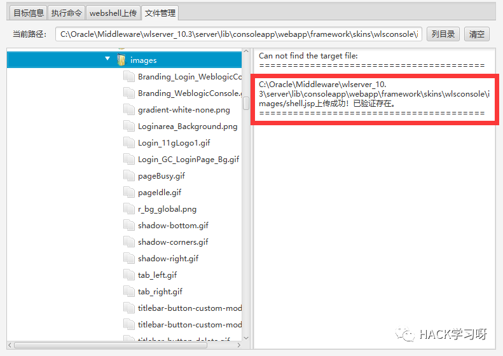Viewport: 503px width, 356px height.
Task: Select shadow-corners.gif file
Action: (x=173, y=242)
